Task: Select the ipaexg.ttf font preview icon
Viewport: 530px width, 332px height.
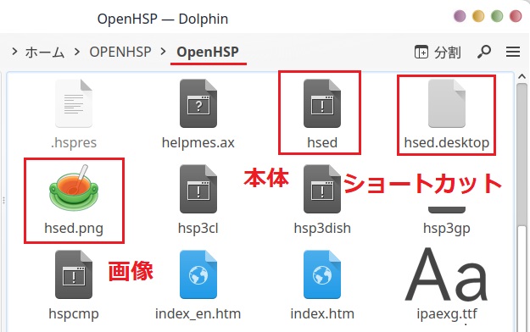Action: click(x=447, y=274)
